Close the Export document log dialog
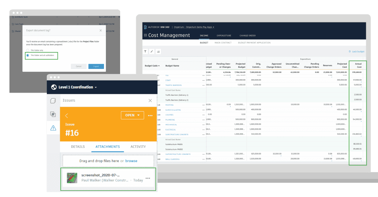Image resolution: width=378 pixels, height=197 pixels. pos(100,30)
